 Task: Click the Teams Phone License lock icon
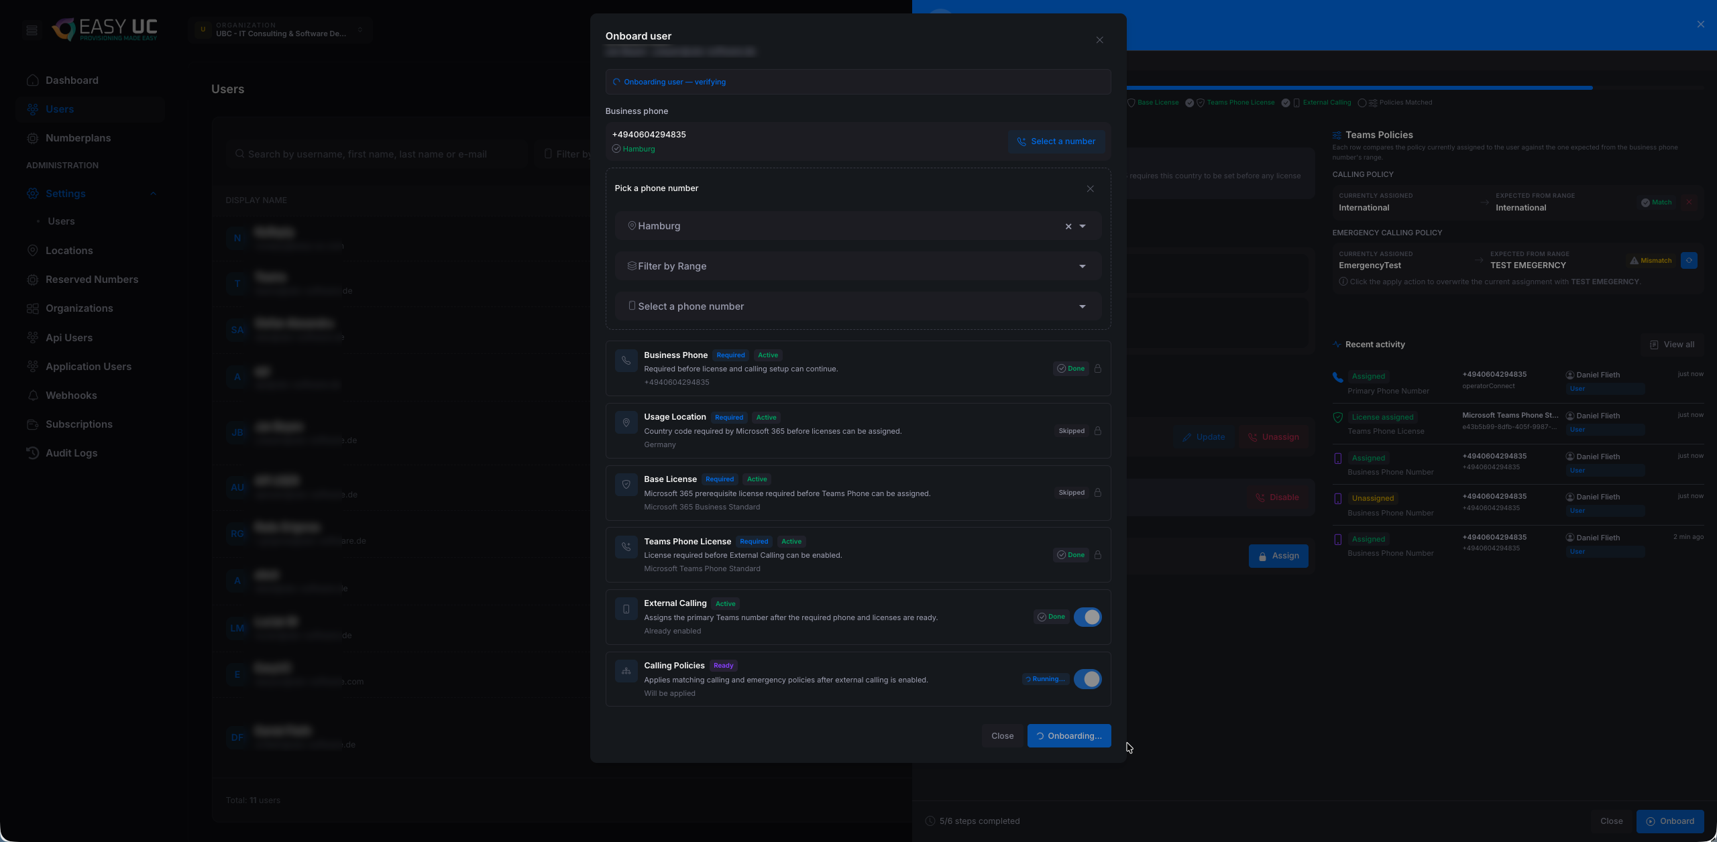(x=1098, y=555)
